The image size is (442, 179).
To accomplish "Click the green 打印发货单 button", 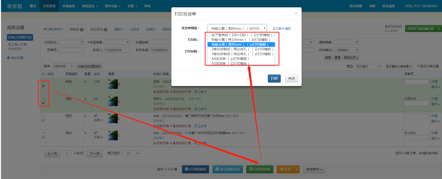I will 260,169.
